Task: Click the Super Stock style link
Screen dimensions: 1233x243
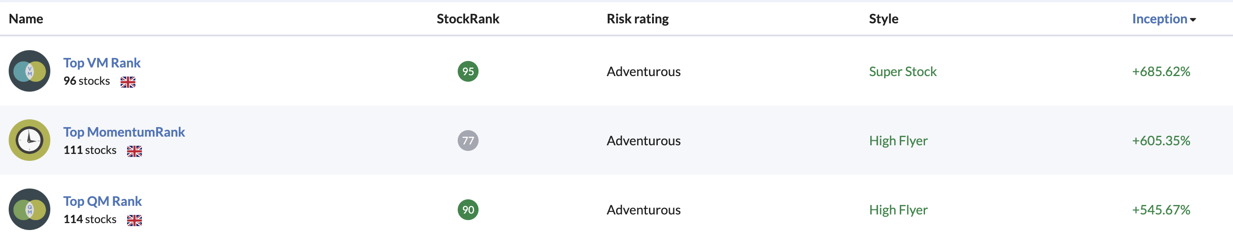Action: click(x=903, y=72)
